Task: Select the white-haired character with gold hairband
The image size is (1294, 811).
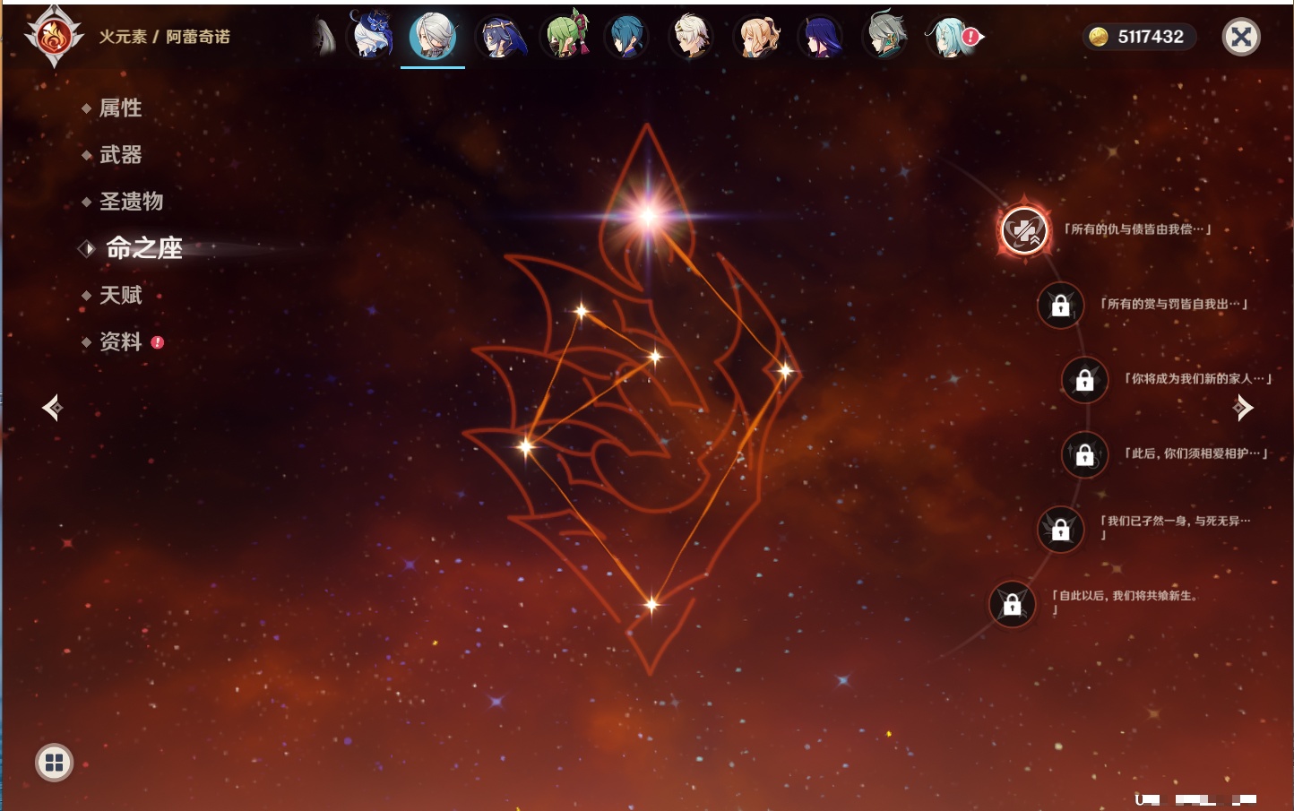Action: pyautogui.click(x=692, y=38)
